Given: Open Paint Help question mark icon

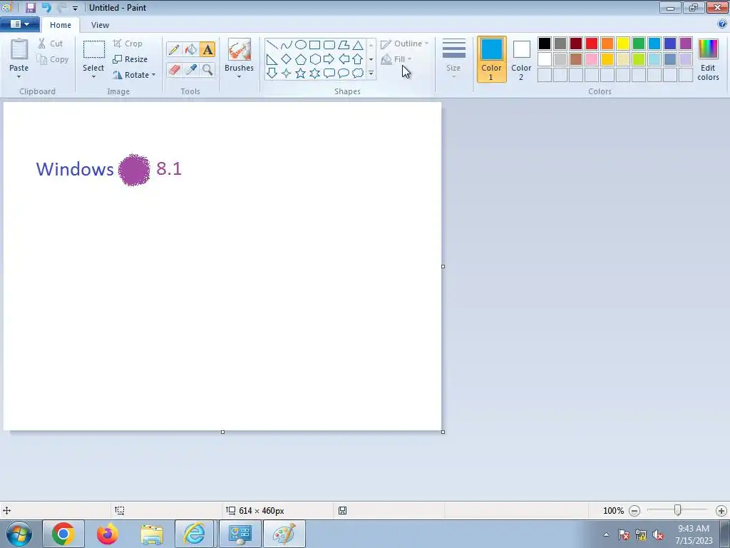Looking at the screenshot, I should tap(722, 24).
